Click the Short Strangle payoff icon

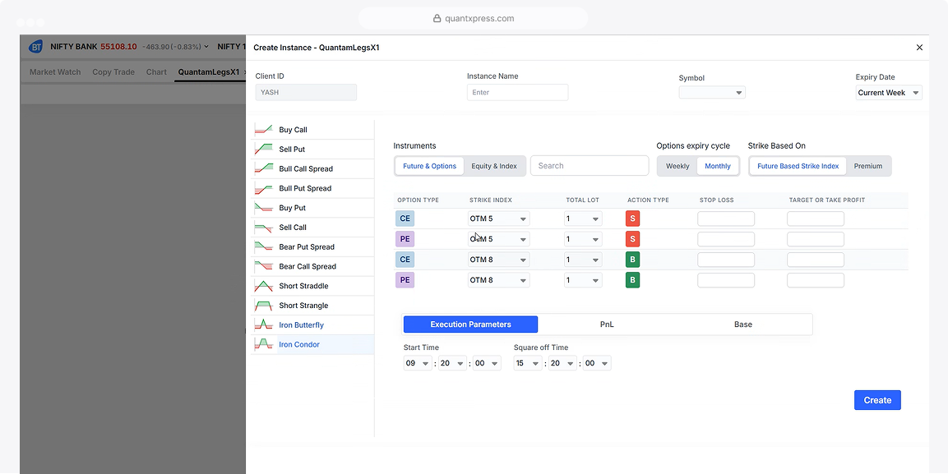pos(264,306)
